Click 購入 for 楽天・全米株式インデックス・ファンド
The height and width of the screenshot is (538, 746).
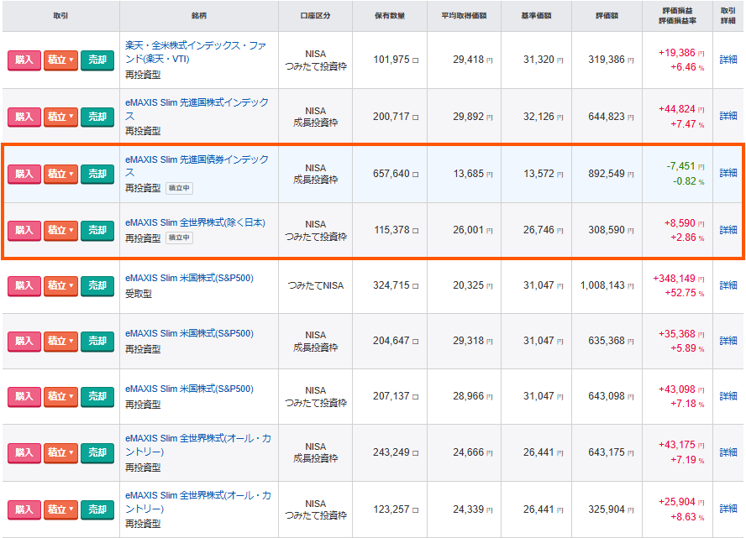coord(24,60)
